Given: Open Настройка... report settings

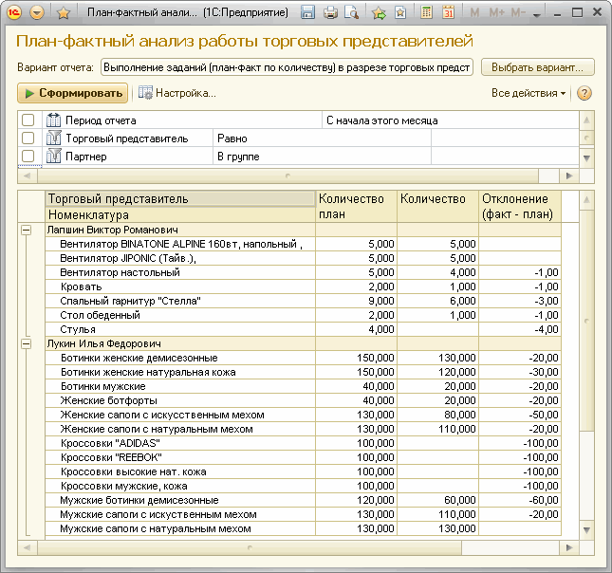Looking at the screenshot, I should (177, 93).
